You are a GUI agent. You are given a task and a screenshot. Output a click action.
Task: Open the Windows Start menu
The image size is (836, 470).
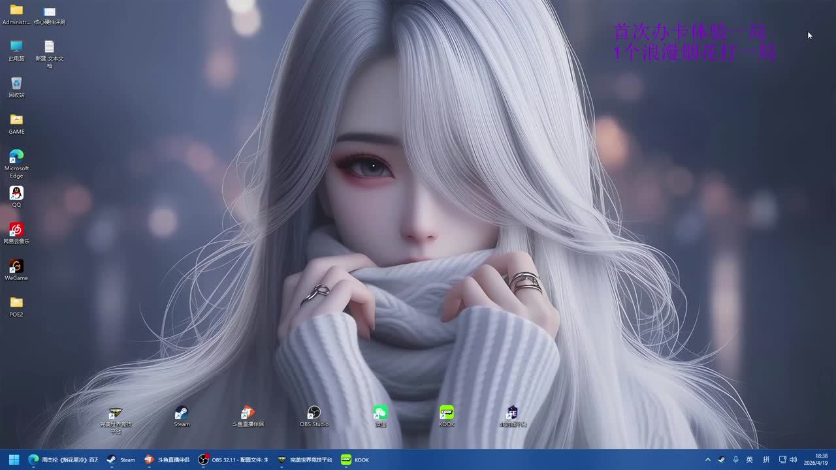14,460
